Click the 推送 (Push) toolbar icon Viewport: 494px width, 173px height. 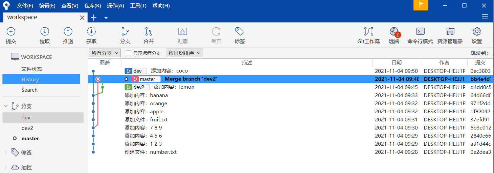point(68,32)
